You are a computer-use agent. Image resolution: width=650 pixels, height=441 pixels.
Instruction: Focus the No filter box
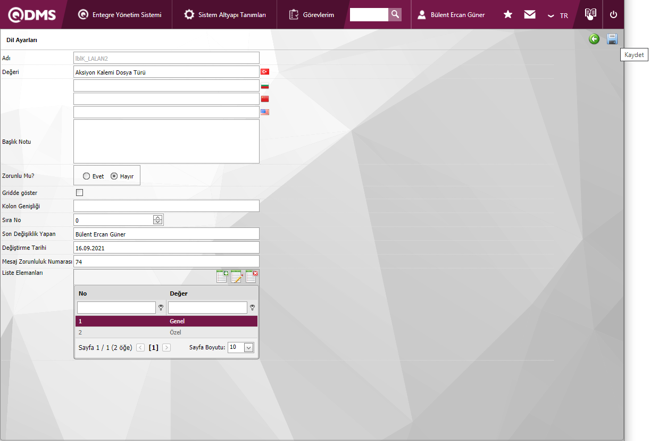(116, 307)
